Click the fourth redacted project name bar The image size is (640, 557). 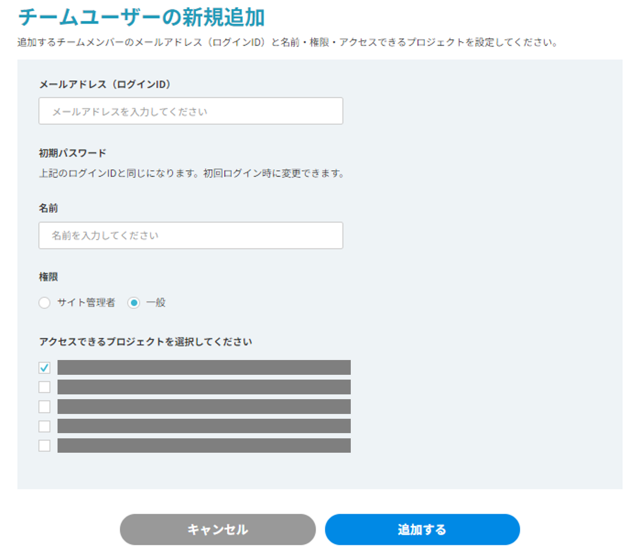(x=204, y=426)
